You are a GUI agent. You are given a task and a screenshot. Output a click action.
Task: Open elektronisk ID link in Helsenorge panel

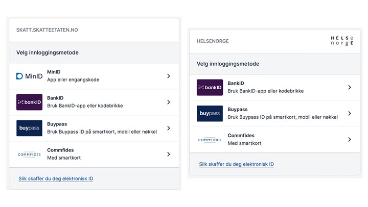[x=236, y=164]
